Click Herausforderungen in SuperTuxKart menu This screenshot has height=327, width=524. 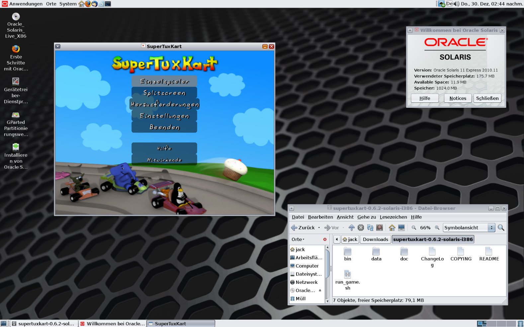point(165,104)
